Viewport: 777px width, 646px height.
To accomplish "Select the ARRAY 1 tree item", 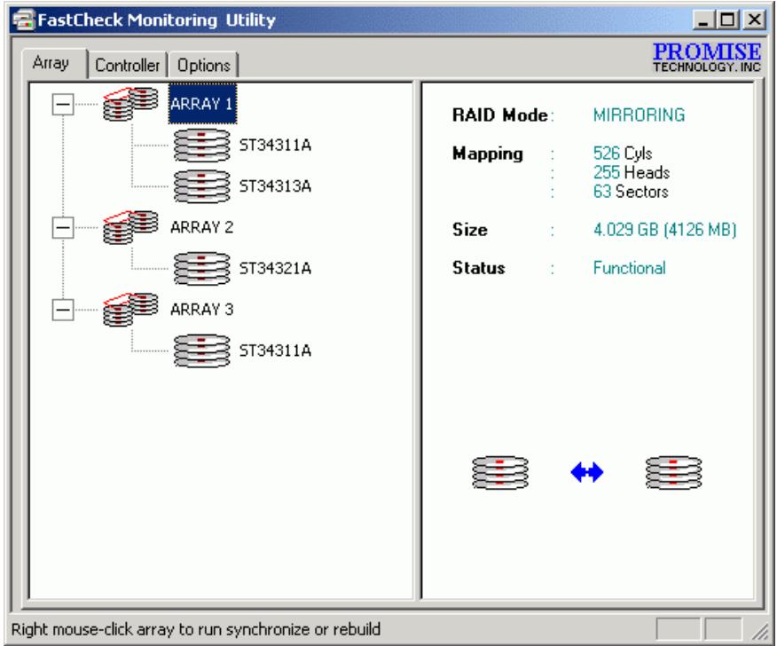I will [202, 104].
